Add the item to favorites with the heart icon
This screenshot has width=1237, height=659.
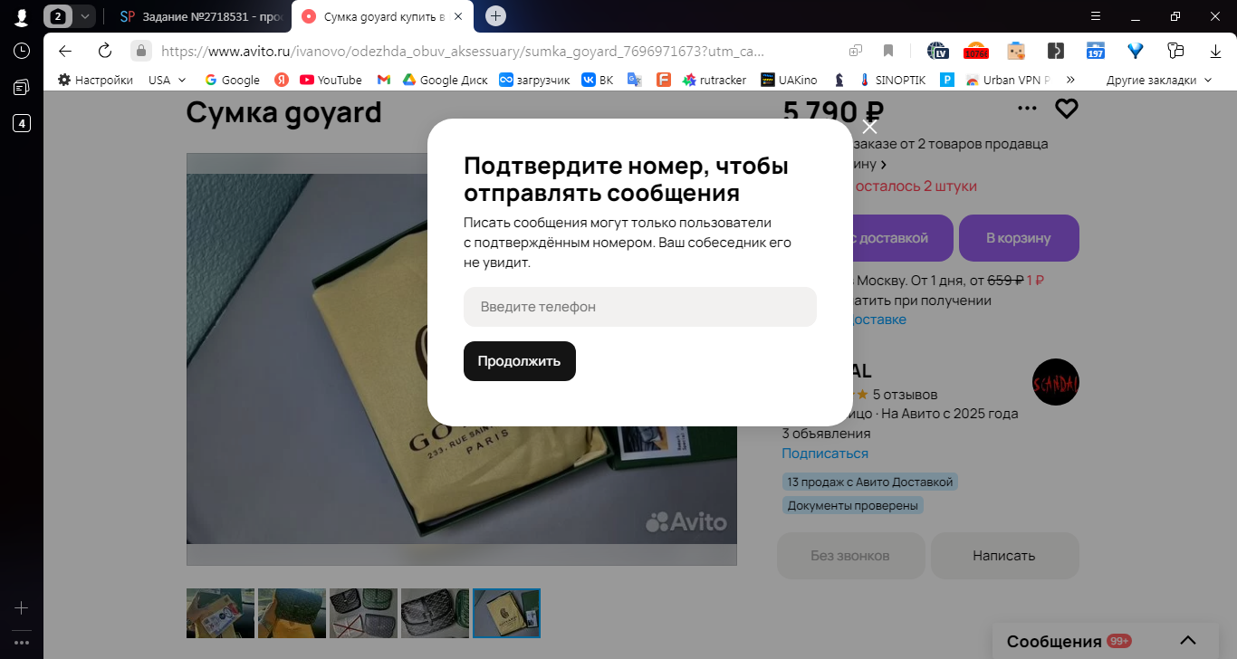pos(1067,109)
